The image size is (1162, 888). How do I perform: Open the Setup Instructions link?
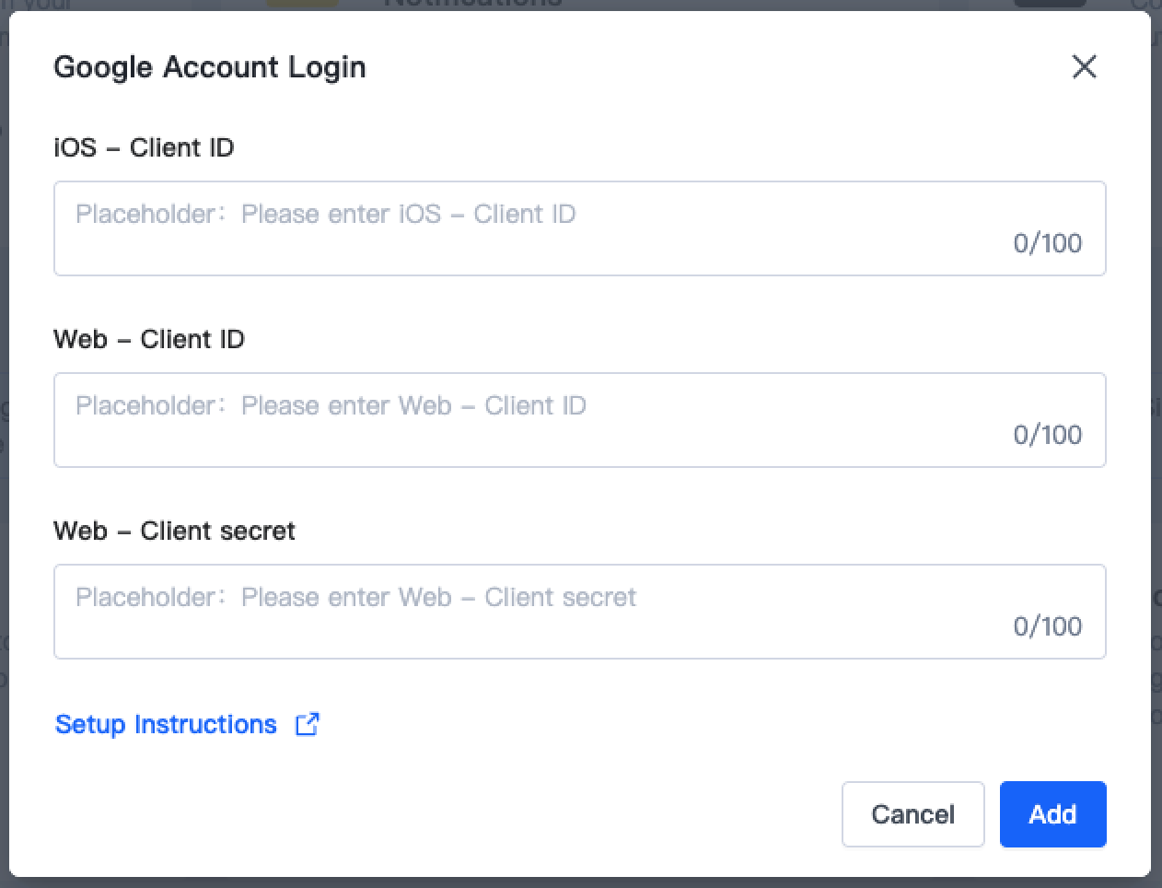coord(166,725)
